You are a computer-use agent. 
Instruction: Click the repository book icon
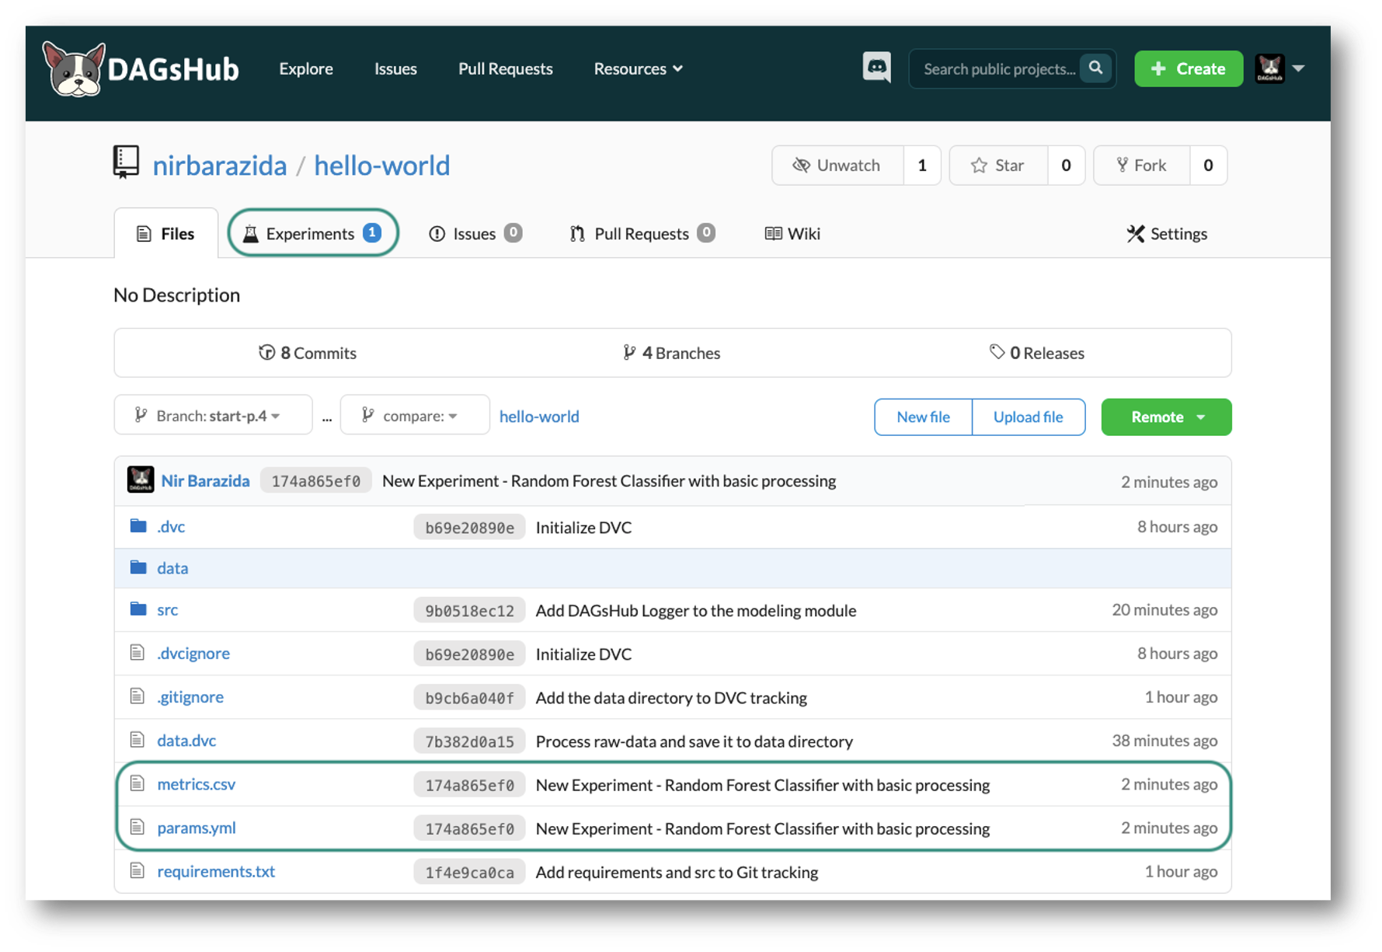126,162
